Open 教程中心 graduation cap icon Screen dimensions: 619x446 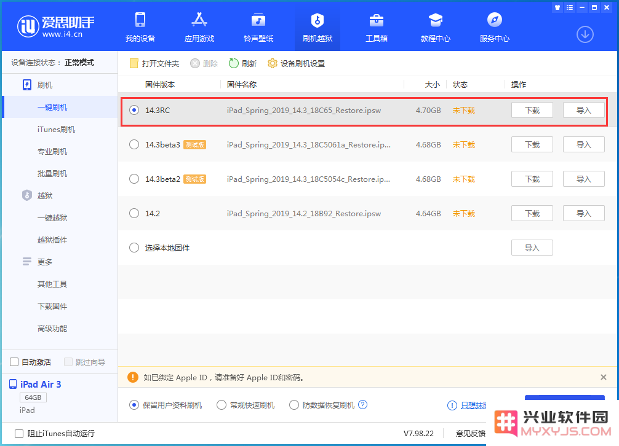[436, 20]
